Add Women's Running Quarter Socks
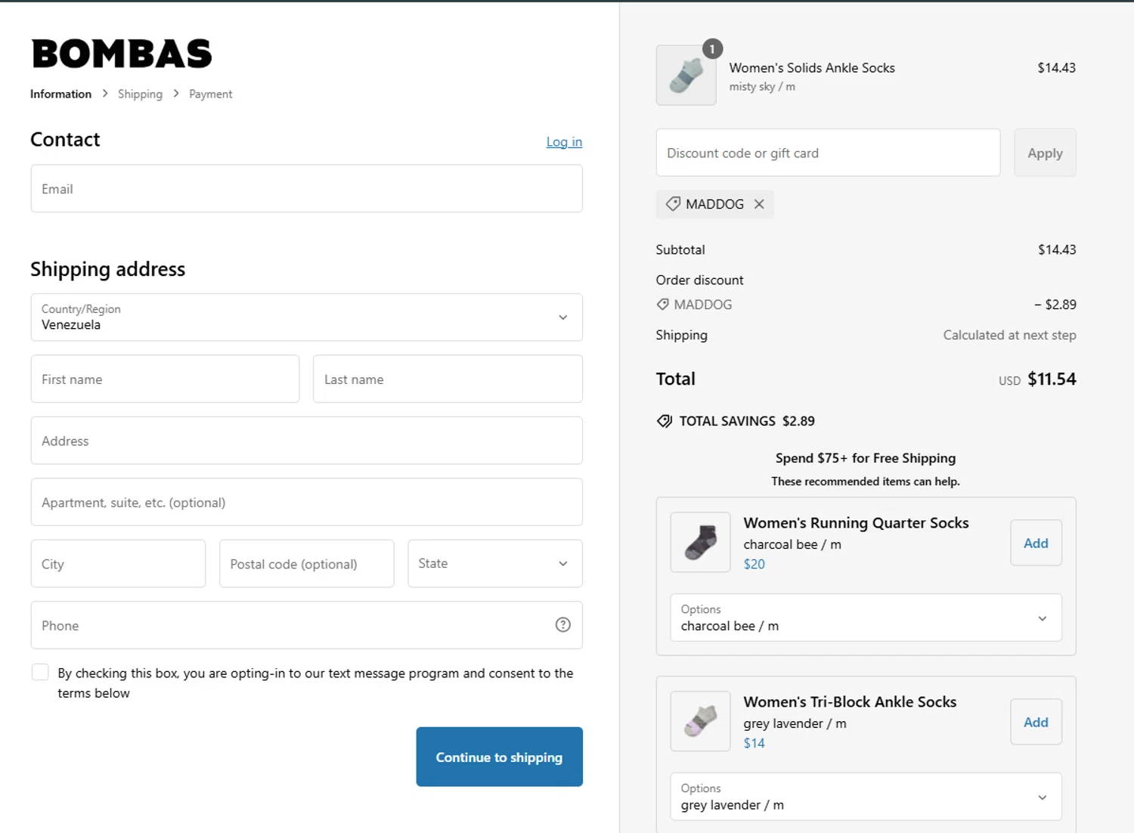The width and height of the screenshot is (1134, 833). pyautogui.click(x=1036, y=543)
